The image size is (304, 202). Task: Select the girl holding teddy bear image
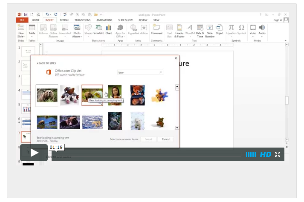[x=115, y=95]
